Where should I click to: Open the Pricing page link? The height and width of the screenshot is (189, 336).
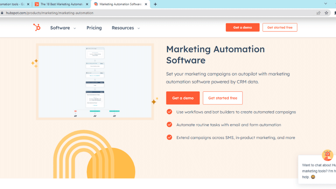[x=94, y=28]
